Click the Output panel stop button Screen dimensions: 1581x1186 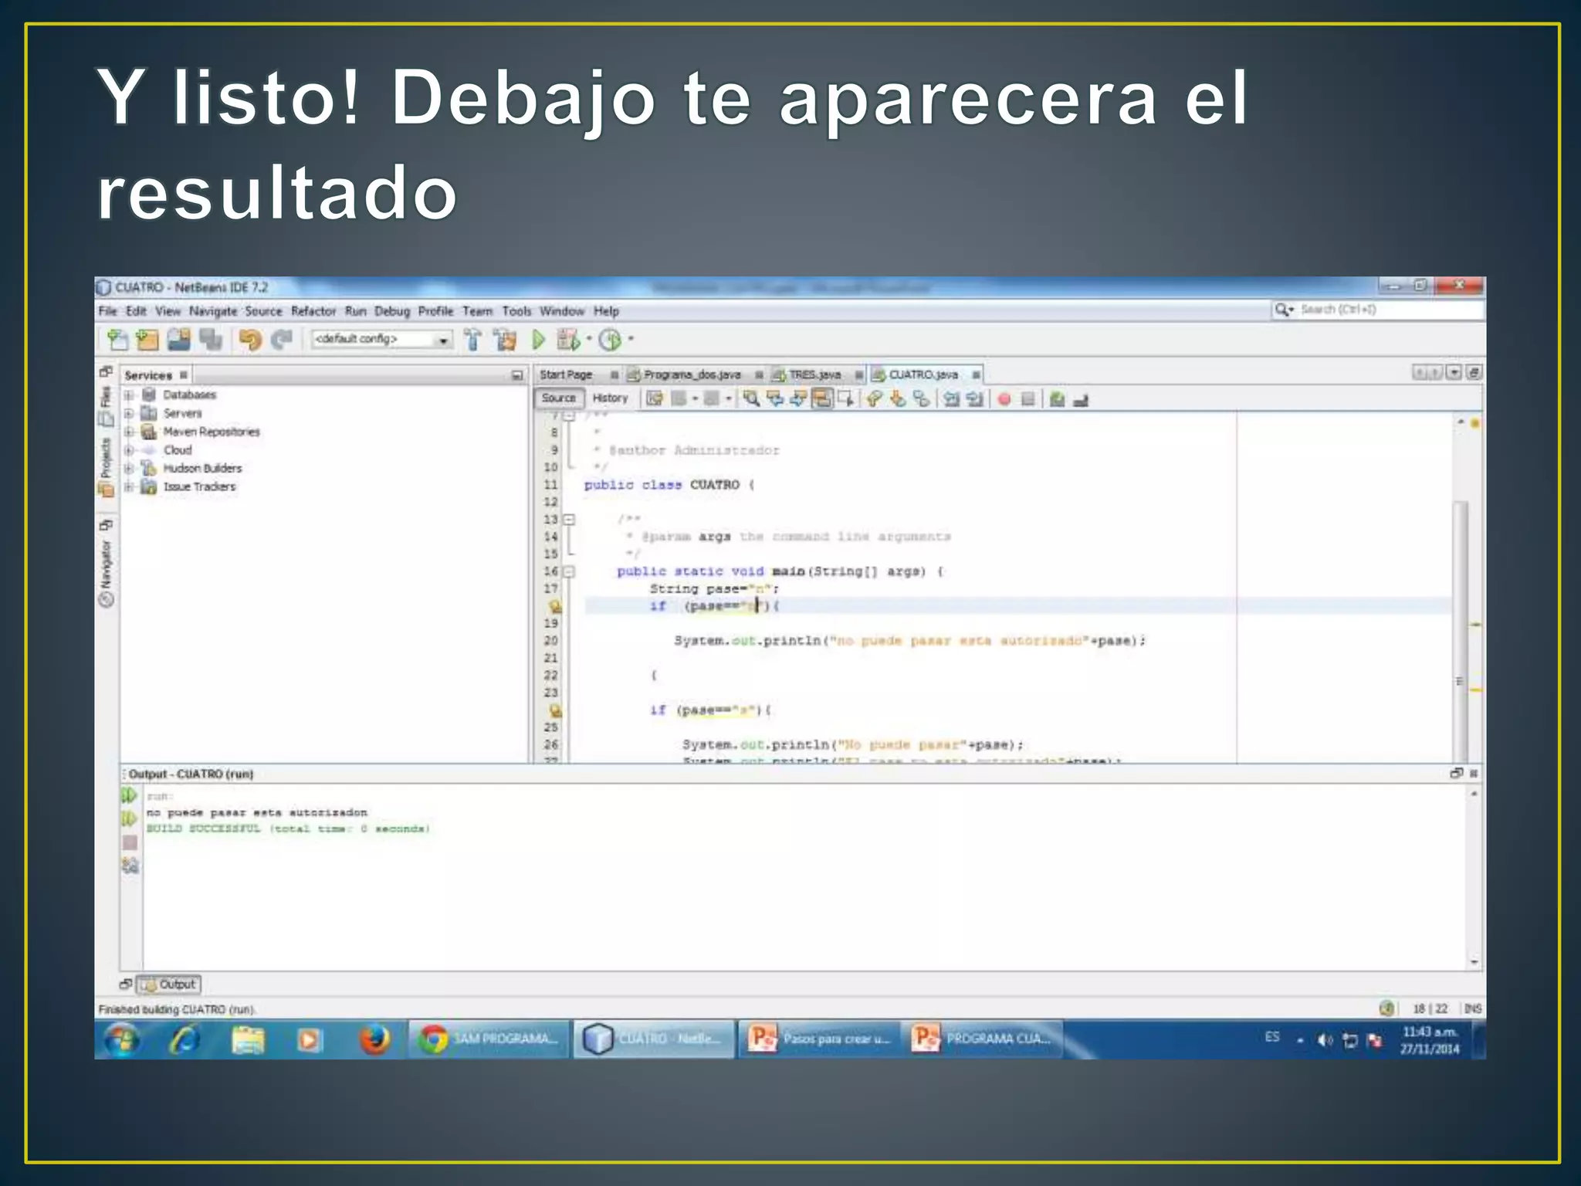tap(130, 842)
